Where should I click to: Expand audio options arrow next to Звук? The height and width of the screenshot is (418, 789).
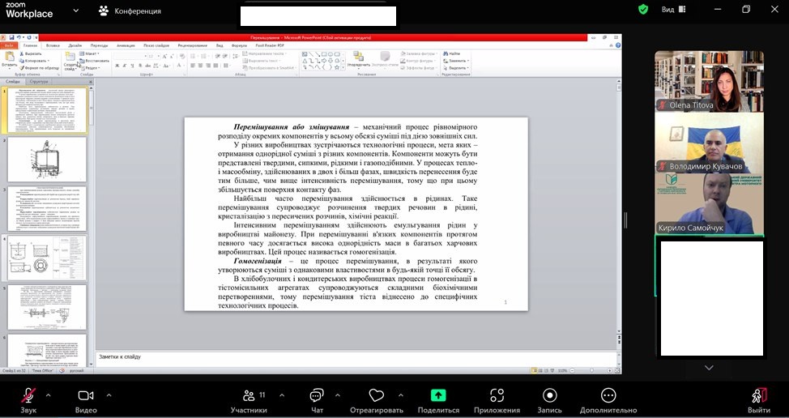[48, 395]
